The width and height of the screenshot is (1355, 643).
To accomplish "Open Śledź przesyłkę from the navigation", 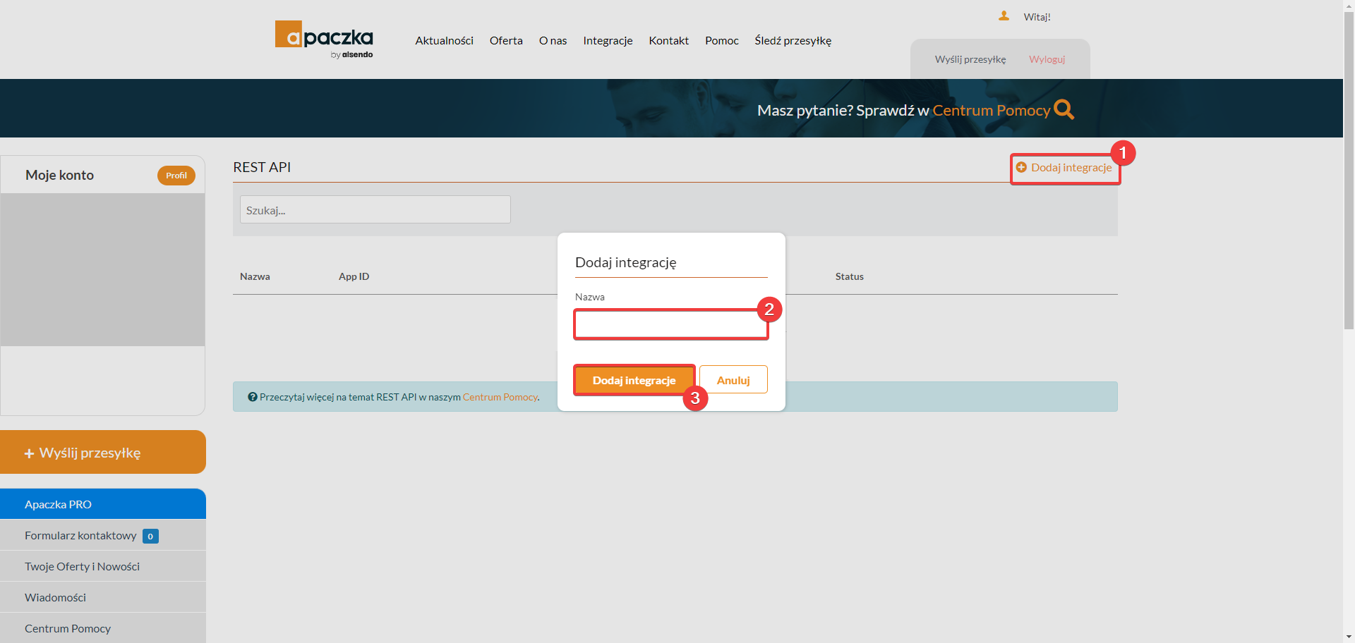I will [x=793, y=40].
